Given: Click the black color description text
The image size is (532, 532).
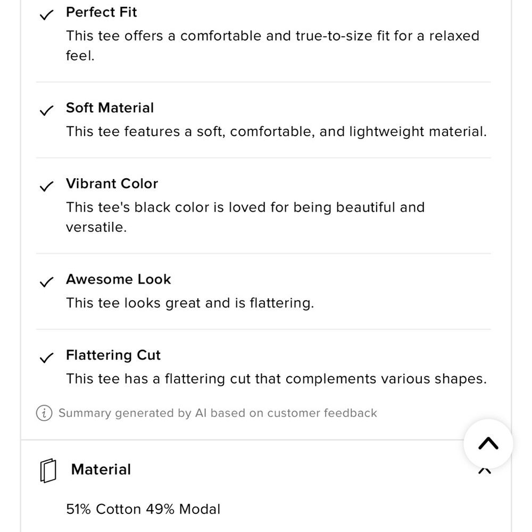Looking at the screenshot, I should (245, 217).
